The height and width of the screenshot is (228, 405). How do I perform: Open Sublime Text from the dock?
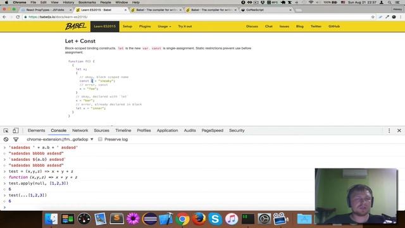pyautogui.click(x=116, y=219)
